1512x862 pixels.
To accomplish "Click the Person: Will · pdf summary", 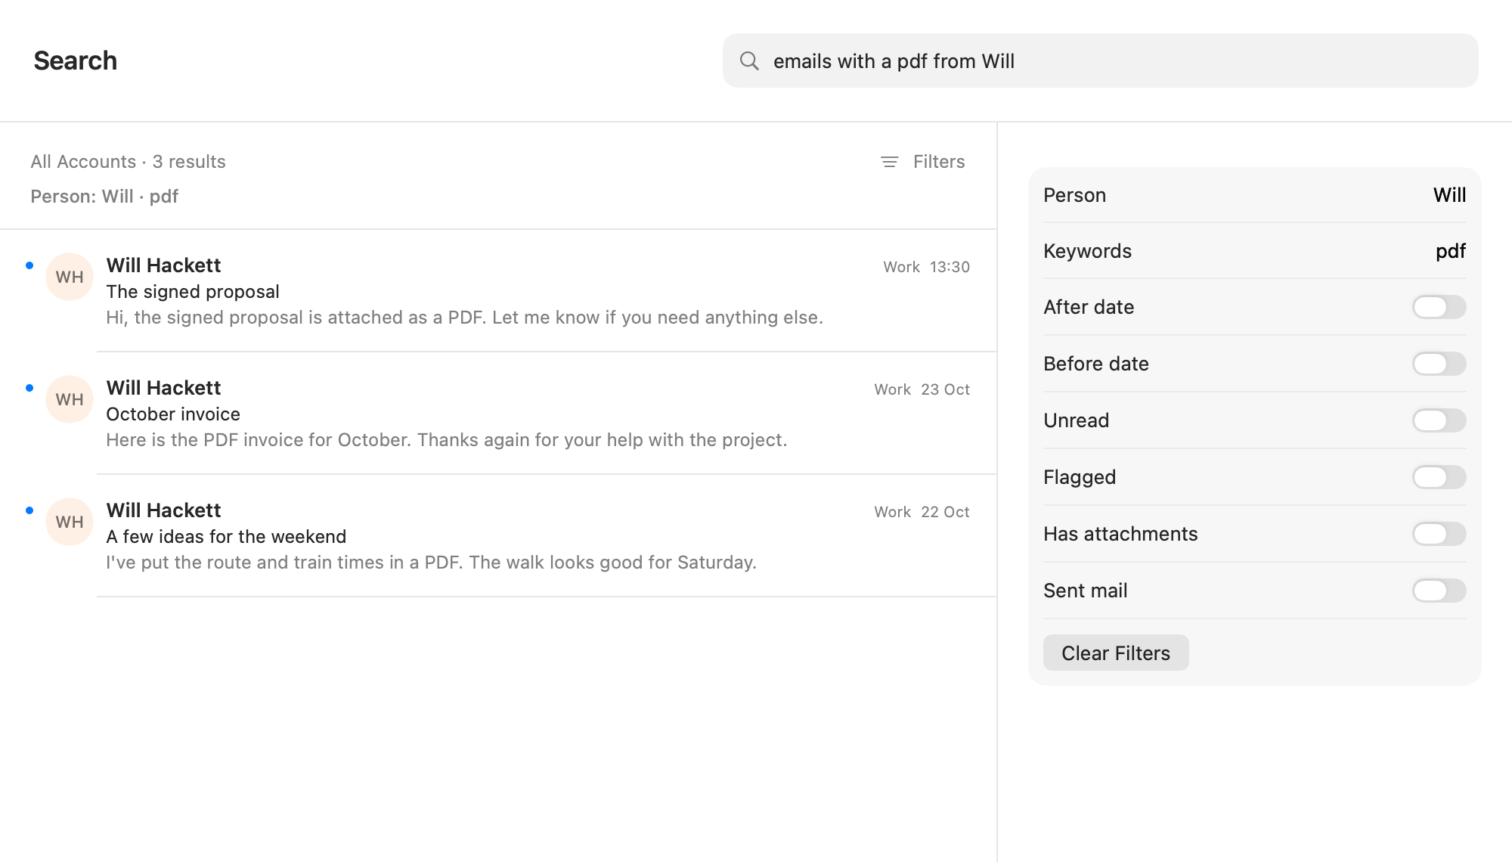I will pyautogui.click(x=104, y=197).
